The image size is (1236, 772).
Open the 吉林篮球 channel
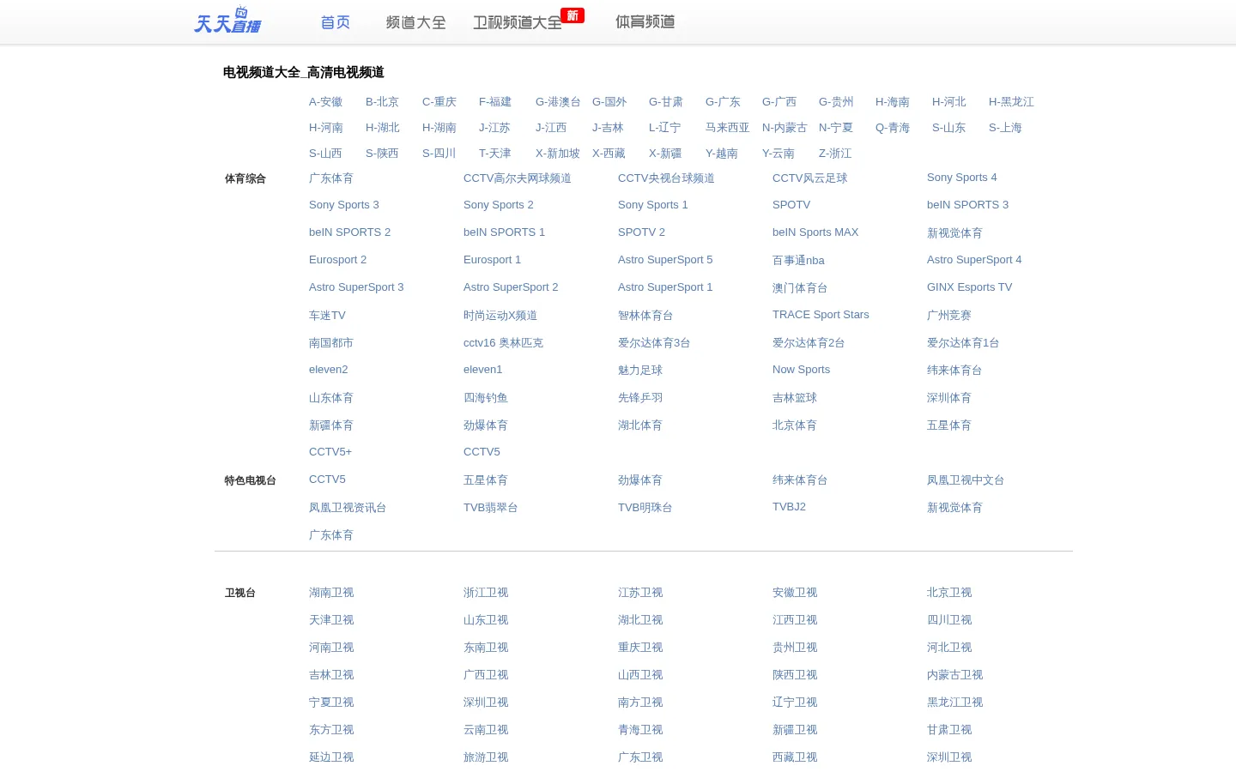[x=795, y=398]
